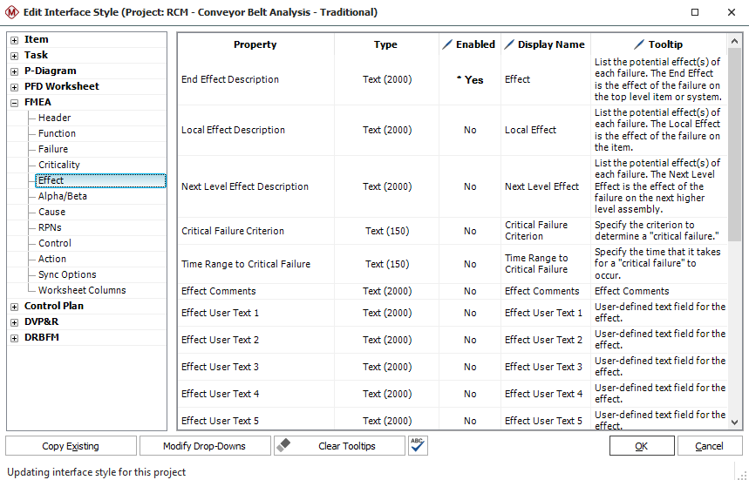Screen dimensions: 749x480
Task: Select Criticality under FMEA
Action: [x=58, y=165]
